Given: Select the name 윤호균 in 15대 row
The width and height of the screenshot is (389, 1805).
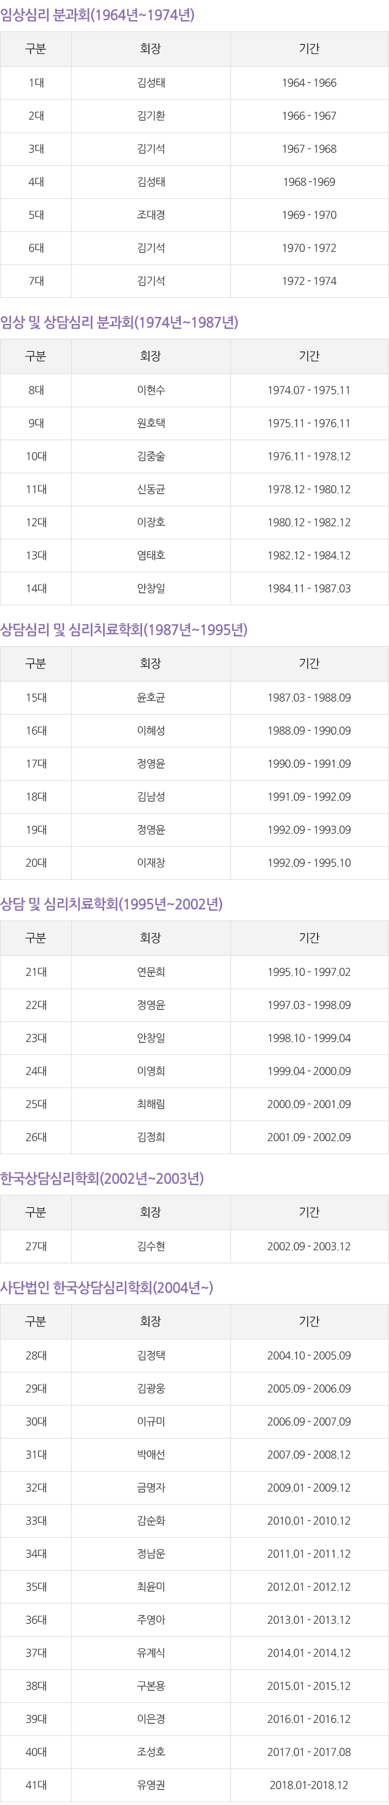Looking at the screenshot, I should pyautogui.click(x=151, y=697).
